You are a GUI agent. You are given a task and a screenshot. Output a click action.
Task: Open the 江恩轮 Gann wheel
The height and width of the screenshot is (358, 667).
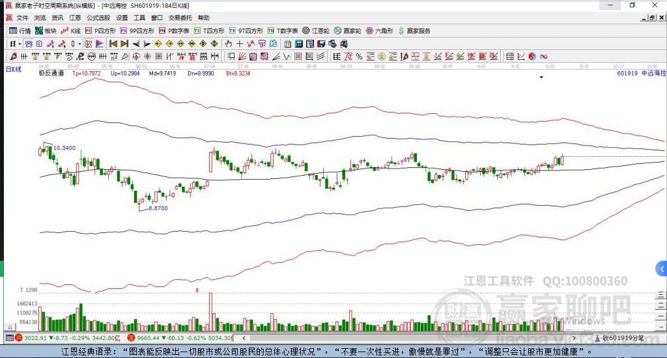click(316, 31)
